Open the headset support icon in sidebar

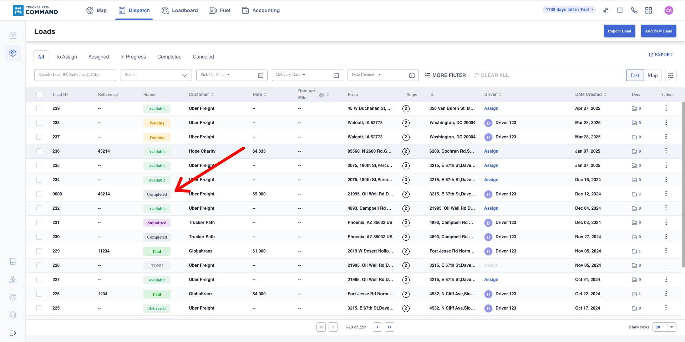pos(13,315)
